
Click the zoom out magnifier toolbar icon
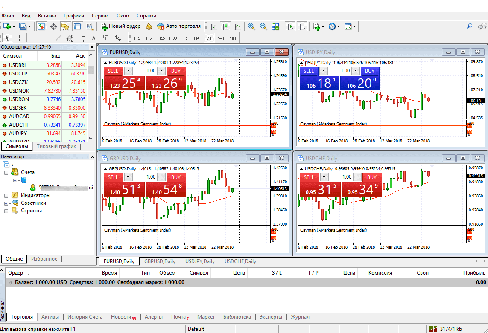(263, 26)
